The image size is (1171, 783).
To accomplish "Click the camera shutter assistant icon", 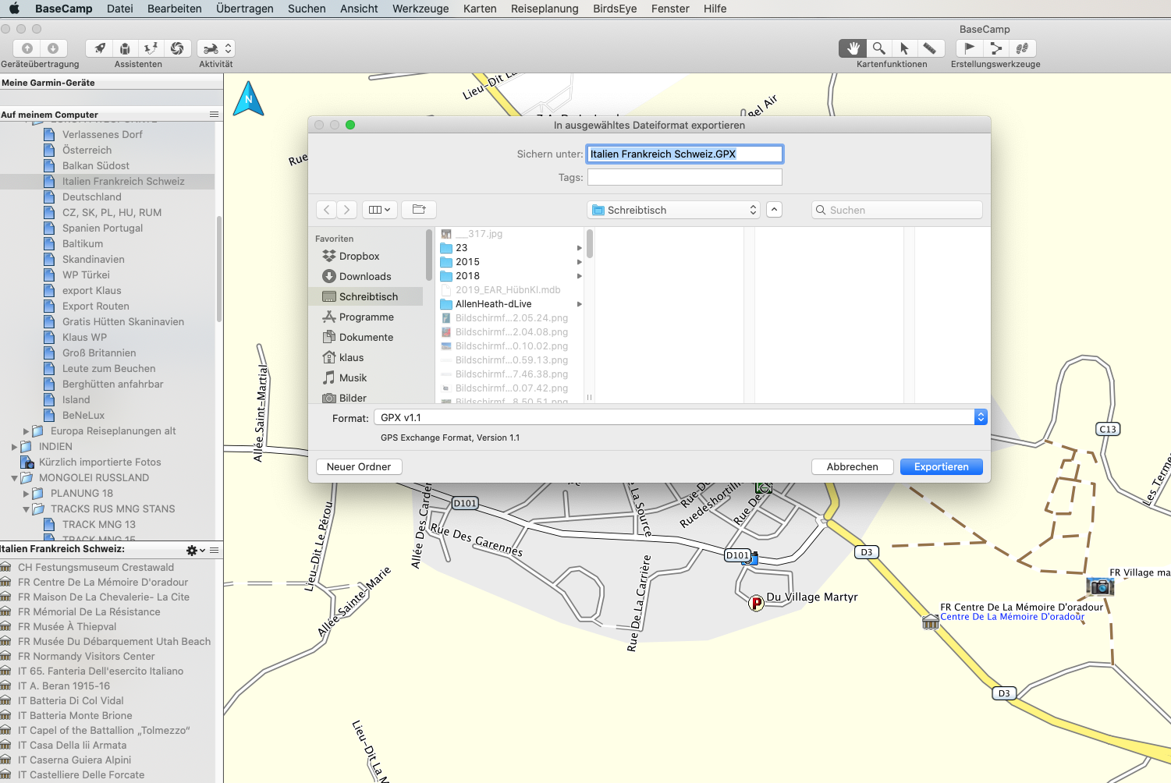I will 177,48.
